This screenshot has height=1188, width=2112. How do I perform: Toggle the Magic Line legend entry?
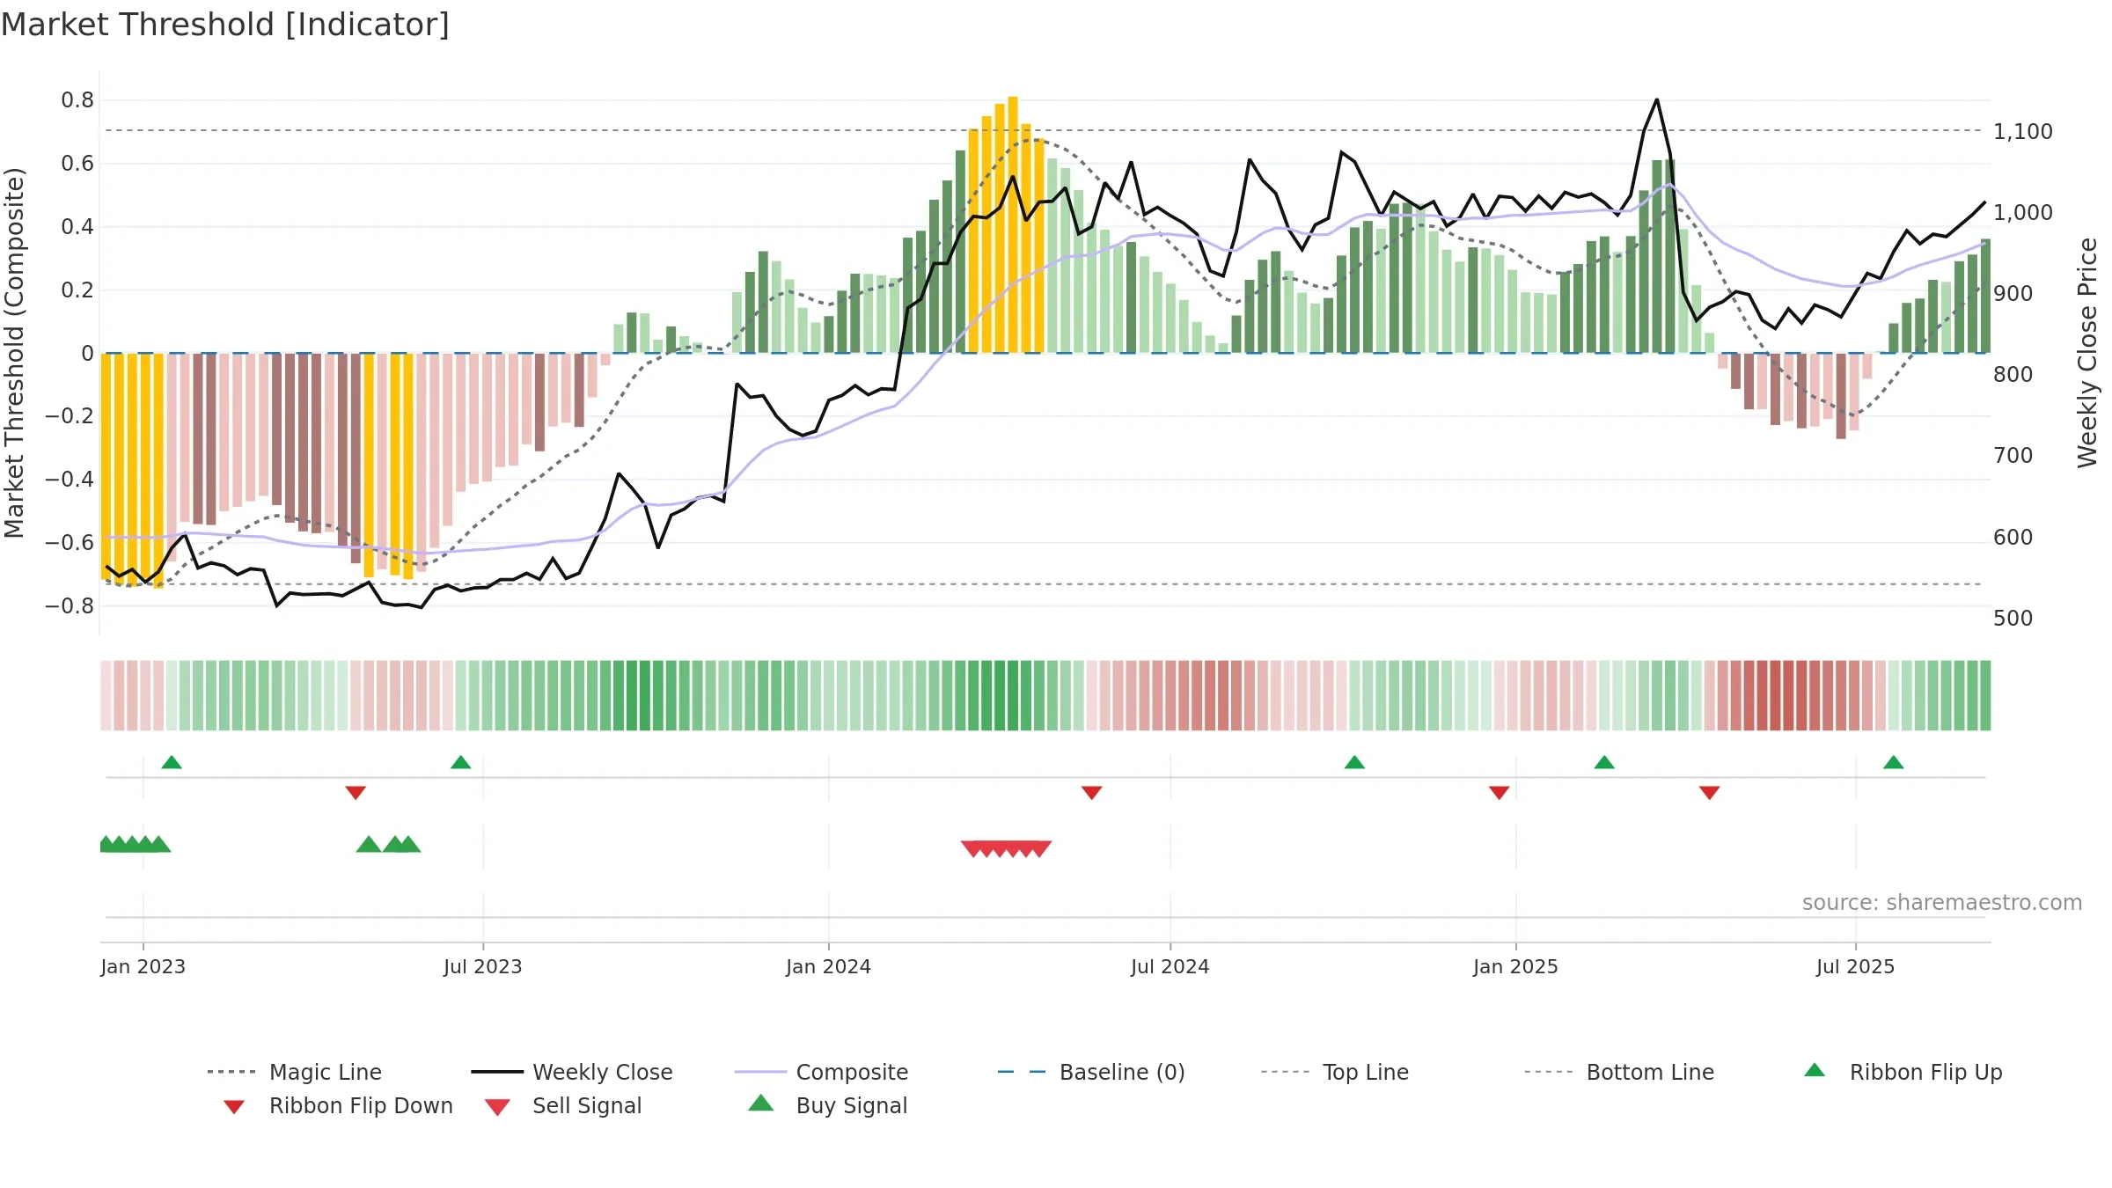(294, 1072)
